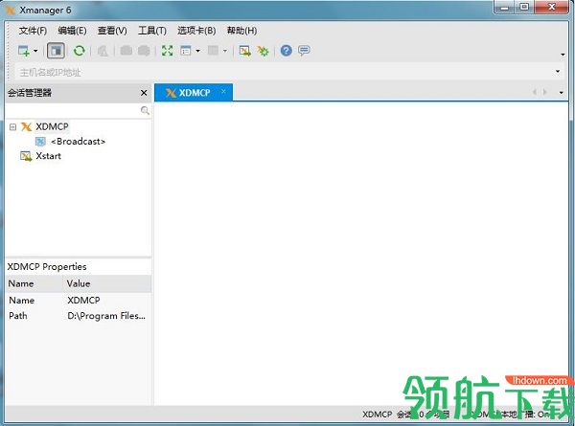Launch Xstart from the toolbar icon

coord(244,51)
